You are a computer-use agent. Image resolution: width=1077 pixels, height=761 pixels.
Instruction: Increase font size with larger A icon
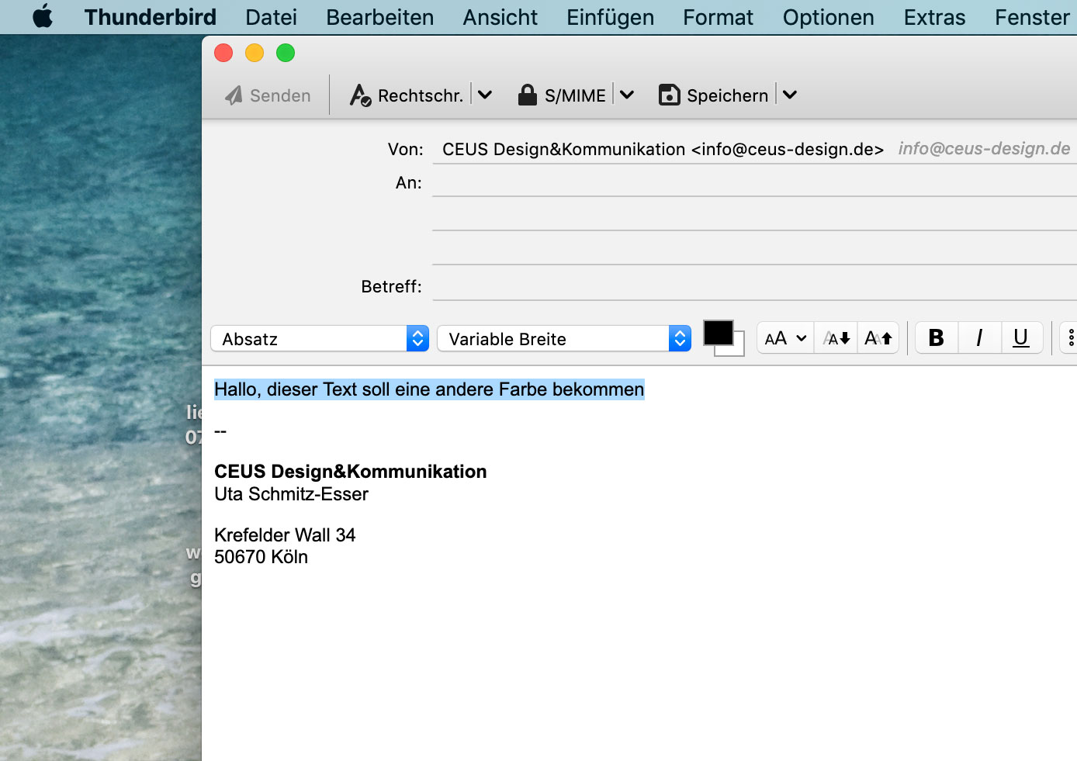878,338
